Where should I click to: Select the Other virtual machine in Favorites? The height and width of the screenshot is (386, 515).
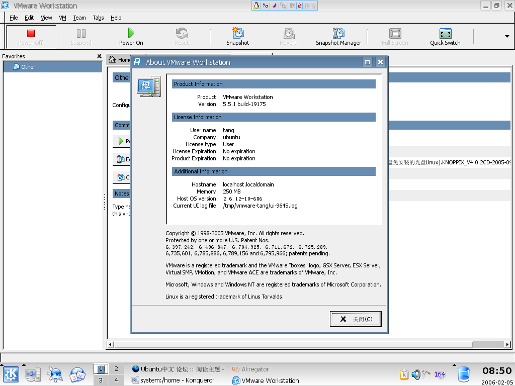tap(52, 67)
